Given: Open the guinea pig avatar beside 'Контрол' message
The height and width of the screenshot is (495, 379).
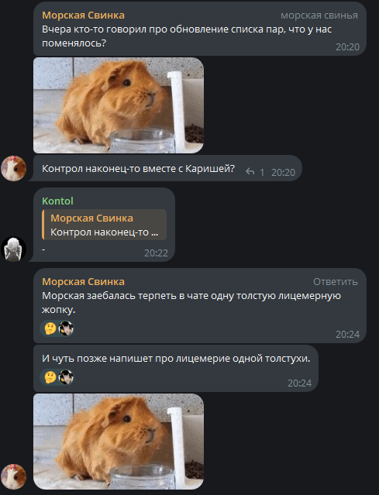Looking at the screenshot, I should [x=13, y=168].
